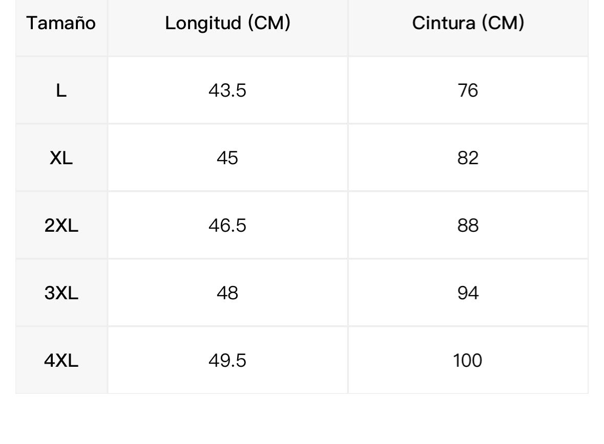Click the XL size label
Screen dimensions: 604x444
[61, 158]
